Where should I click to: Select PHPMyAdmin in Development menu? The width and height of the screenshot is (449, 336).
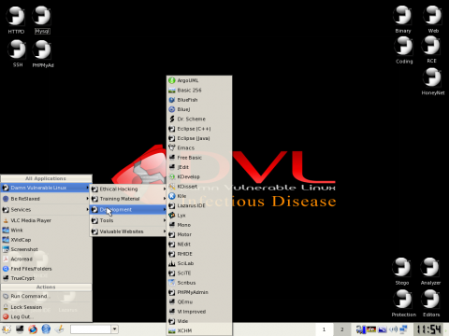coord(199,292)
